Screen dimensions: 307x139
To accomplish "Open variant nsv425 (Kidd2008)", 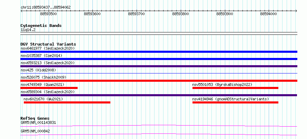I will point(38,70).
